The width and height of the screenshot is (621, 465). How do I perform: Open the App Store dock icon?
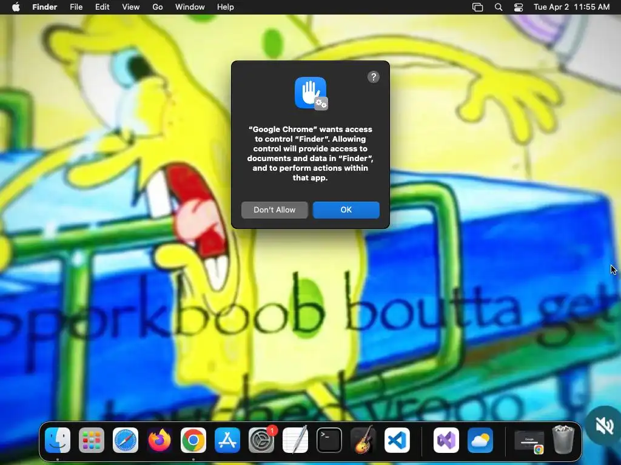(x=227, y=440)
